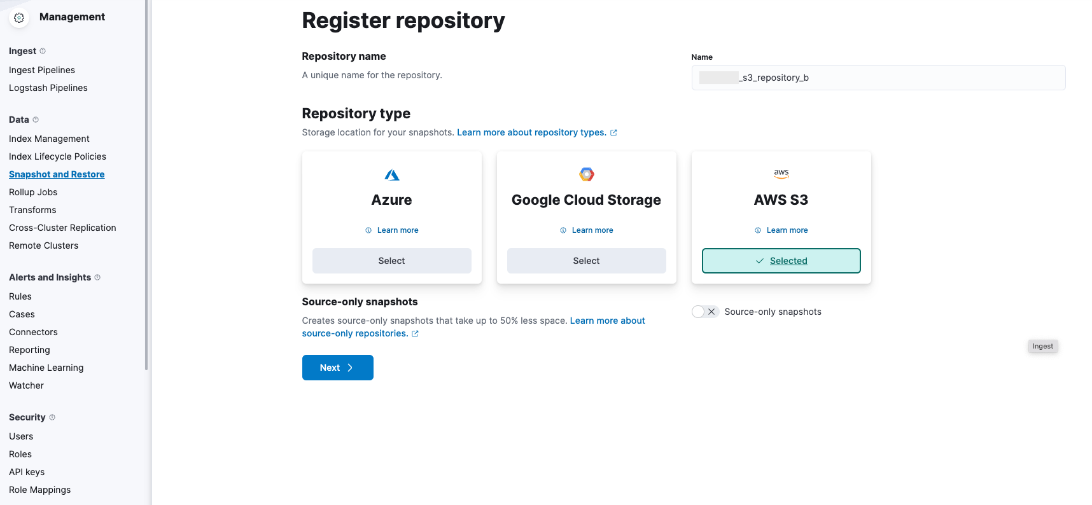
Task: Open Watcher in the sidebar
Action: coord(26,385)
